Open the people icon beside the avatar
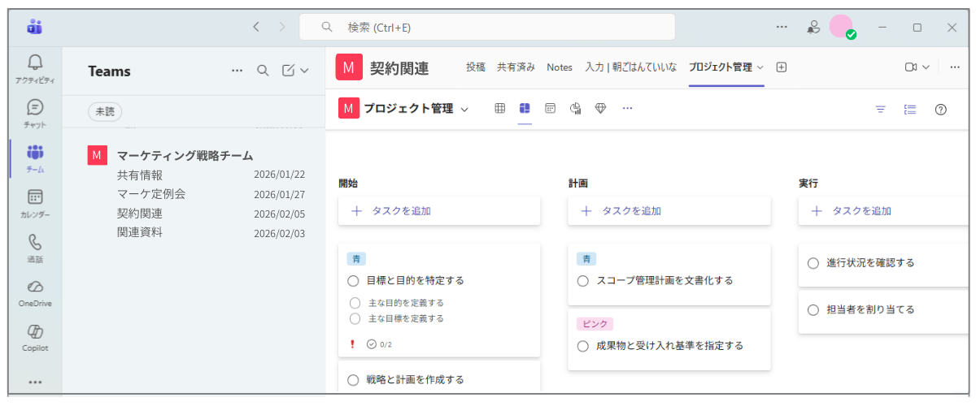The height and width of the screenshot is (406, 976). [813, 27]
